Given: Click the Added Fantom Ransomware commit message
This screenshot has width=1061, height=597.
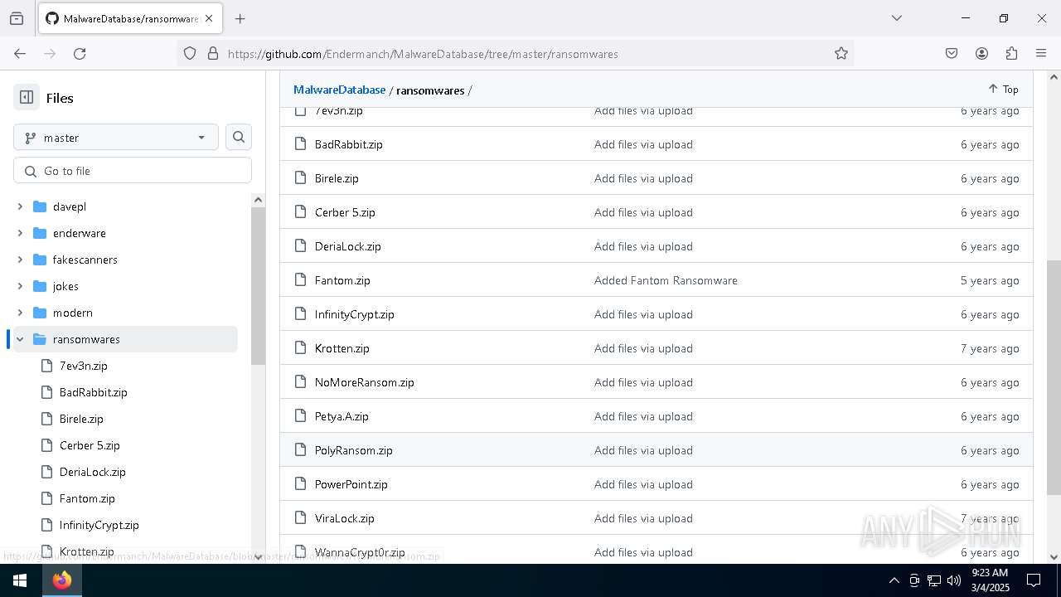Looking at the screenshot, I should tap(666, 280).
